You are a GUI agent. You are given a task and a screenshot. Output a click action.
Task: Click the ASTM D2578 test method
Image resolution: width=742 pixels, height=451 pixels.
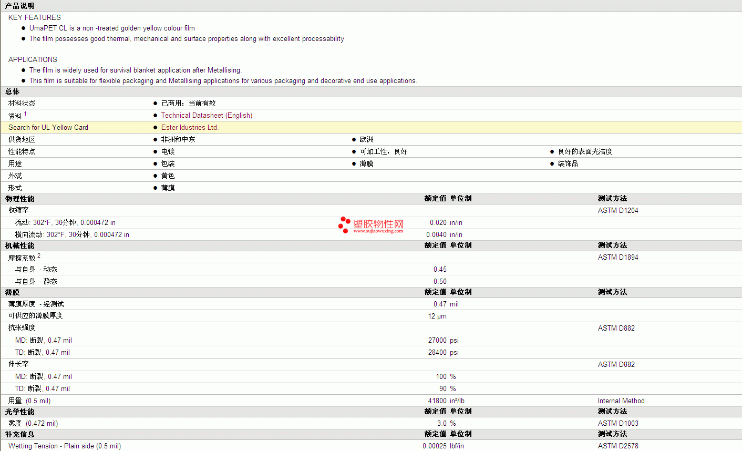618,446
